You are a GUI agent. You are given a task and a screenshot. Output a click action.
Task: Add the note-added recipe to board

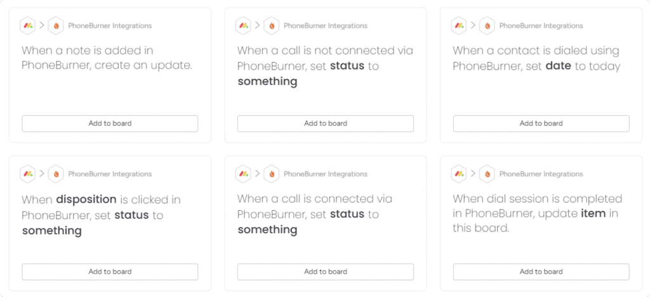click(x=110, y=123)
